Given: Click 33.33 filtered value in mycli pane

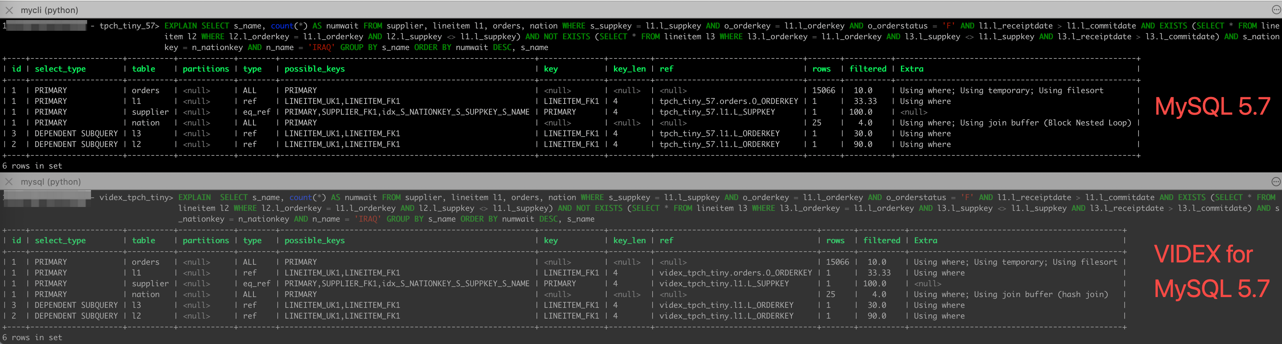Looking at the screenshot, I should 865,101.
